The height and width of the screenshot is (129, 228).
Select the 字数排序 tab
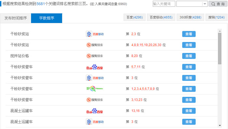(47, 18)
